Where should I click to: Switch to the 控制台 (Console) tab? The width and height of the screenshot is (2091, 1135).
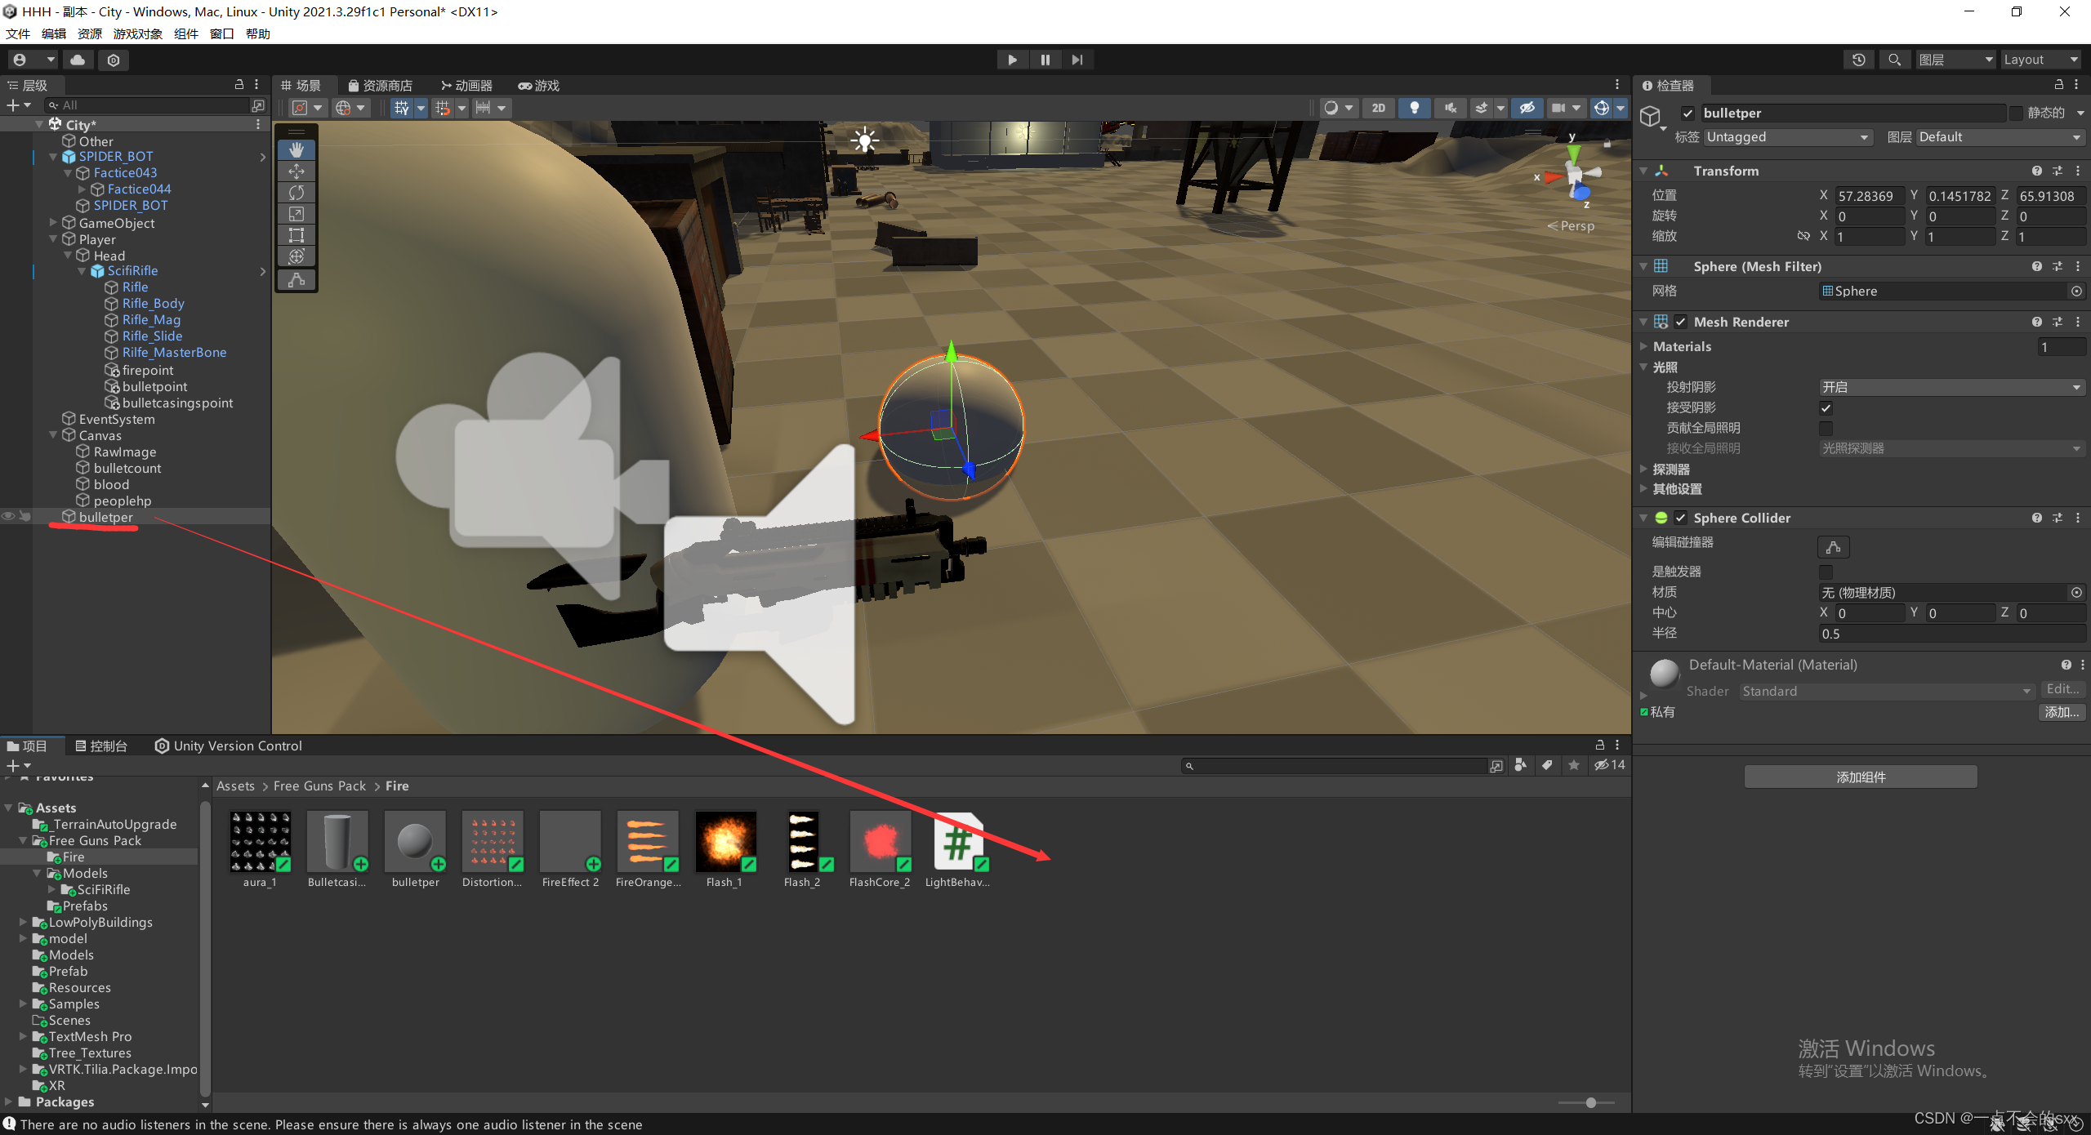point(102,745)
